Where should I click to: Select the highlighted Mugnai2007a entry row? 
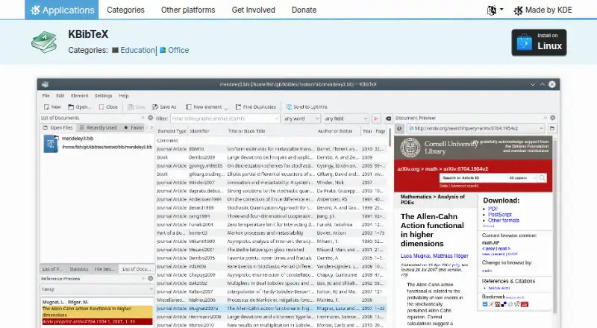[x=271, y=309]
